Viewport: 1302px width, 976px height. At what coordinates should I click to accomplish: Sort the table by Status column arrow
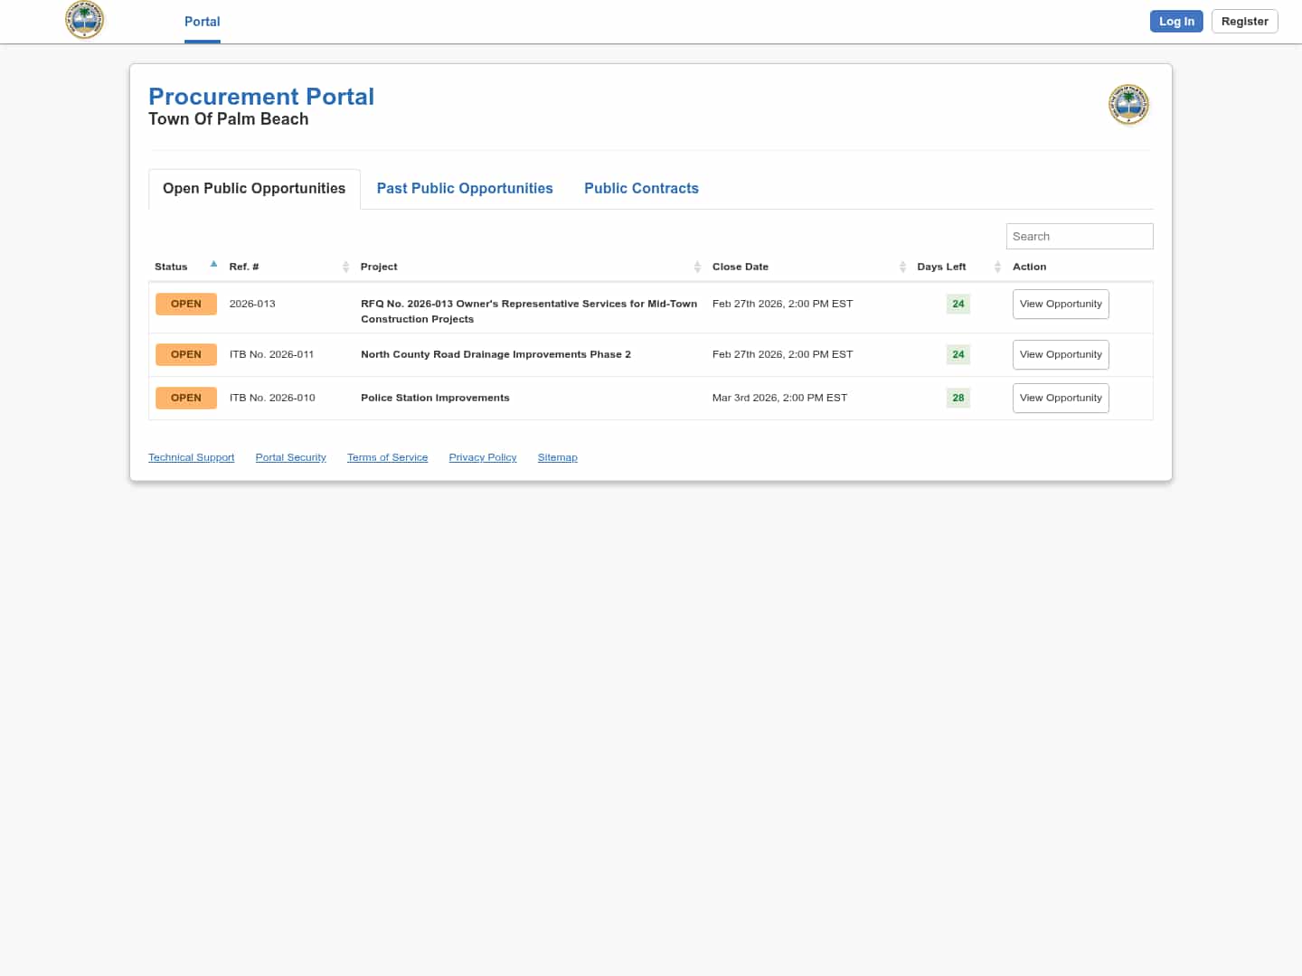(213, 265)
